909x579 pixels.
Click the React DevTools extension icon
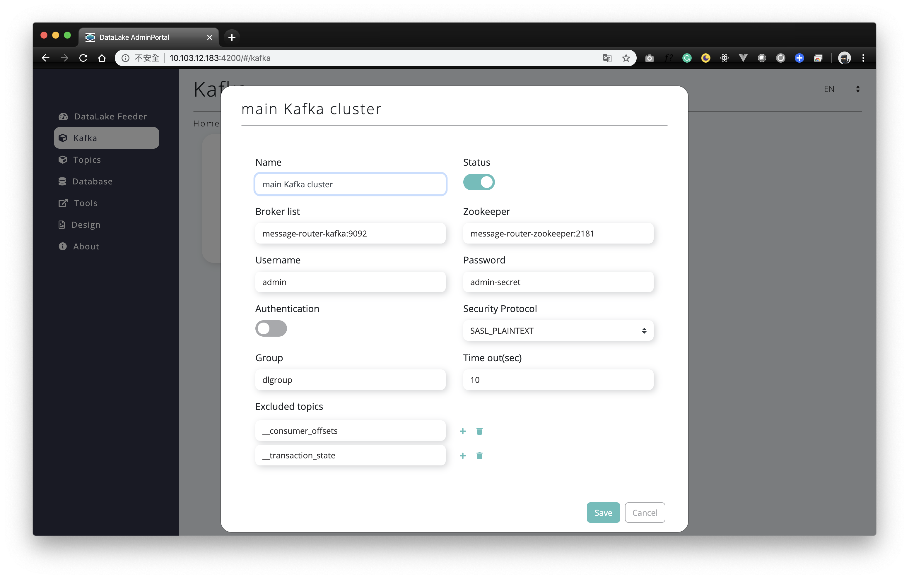click(x=725, y=58)
